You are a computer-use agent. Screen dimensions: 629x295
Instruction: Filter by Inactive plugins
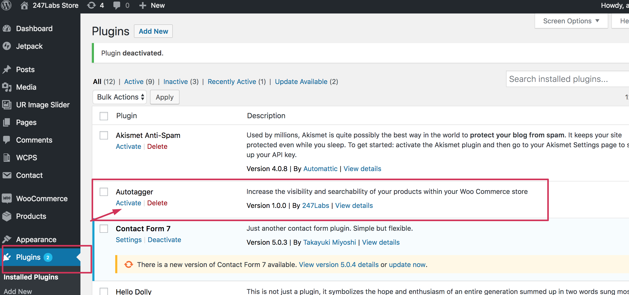(175, 82)
